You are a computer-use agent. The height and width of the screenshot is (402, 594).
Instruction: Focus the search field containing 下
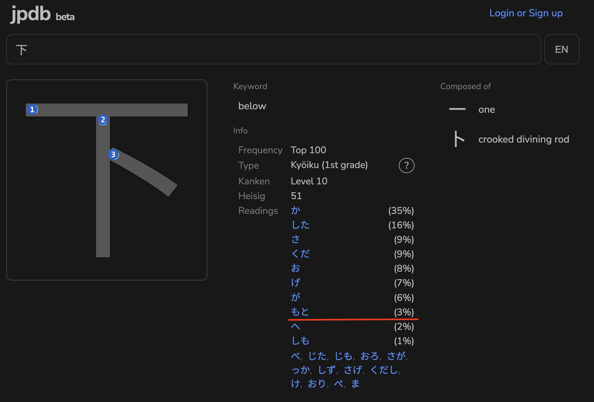[273, 49]
